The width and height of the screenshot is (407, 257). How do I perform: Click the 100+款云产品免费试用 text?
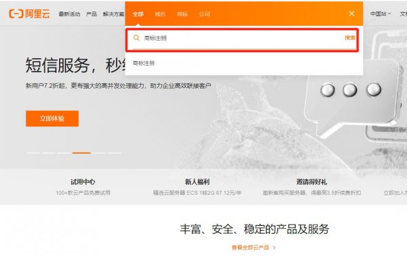[x=83, y=193]
